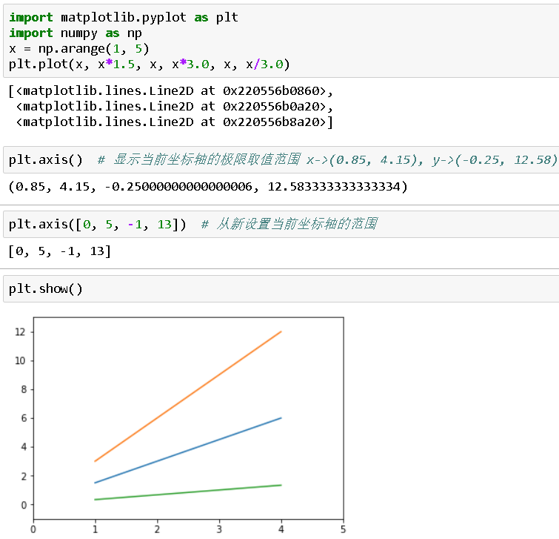Click the y-axis tick label 12

20,332
